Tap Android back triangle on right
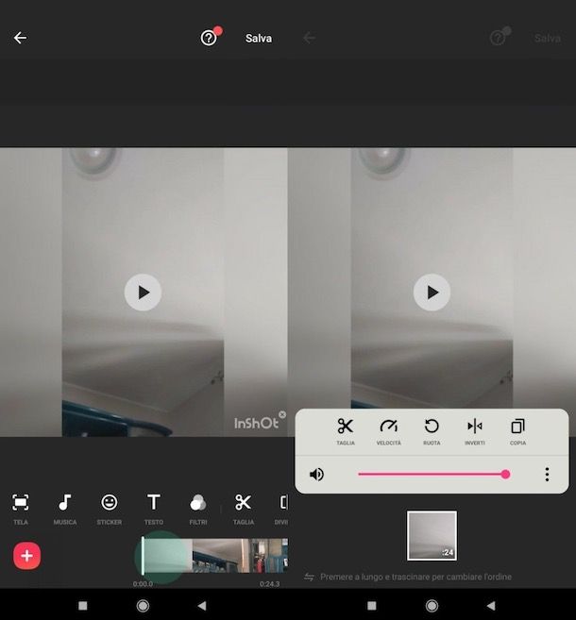This screenshot has height=620, width=576. point(491,605)
